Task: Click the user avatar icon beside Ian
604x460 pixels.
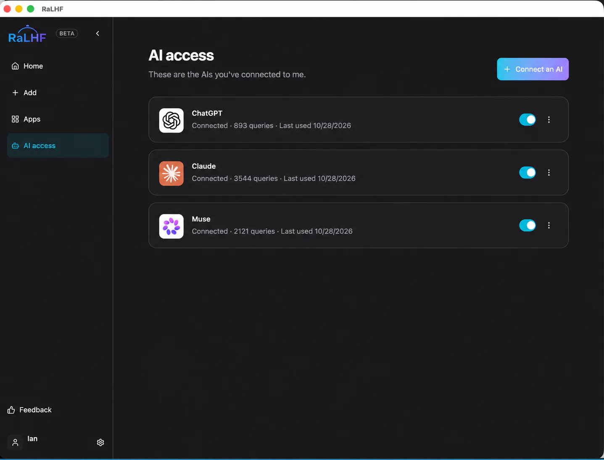Action: pyautogui.click(x=15, y=442)
